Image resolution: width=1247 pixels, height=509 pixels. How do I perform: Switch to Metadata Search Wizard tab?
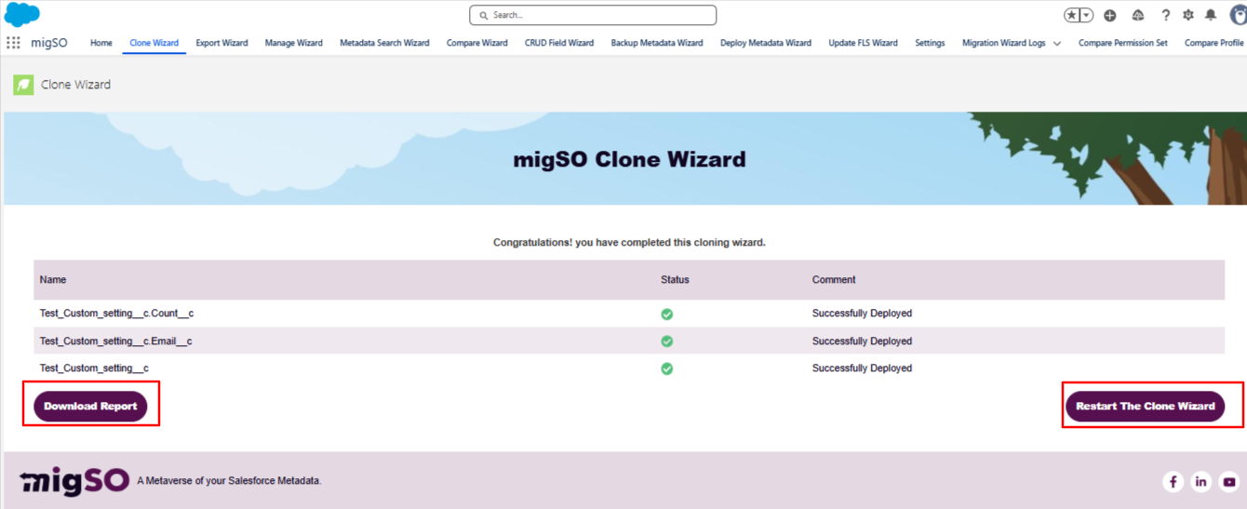click(384, 43)
